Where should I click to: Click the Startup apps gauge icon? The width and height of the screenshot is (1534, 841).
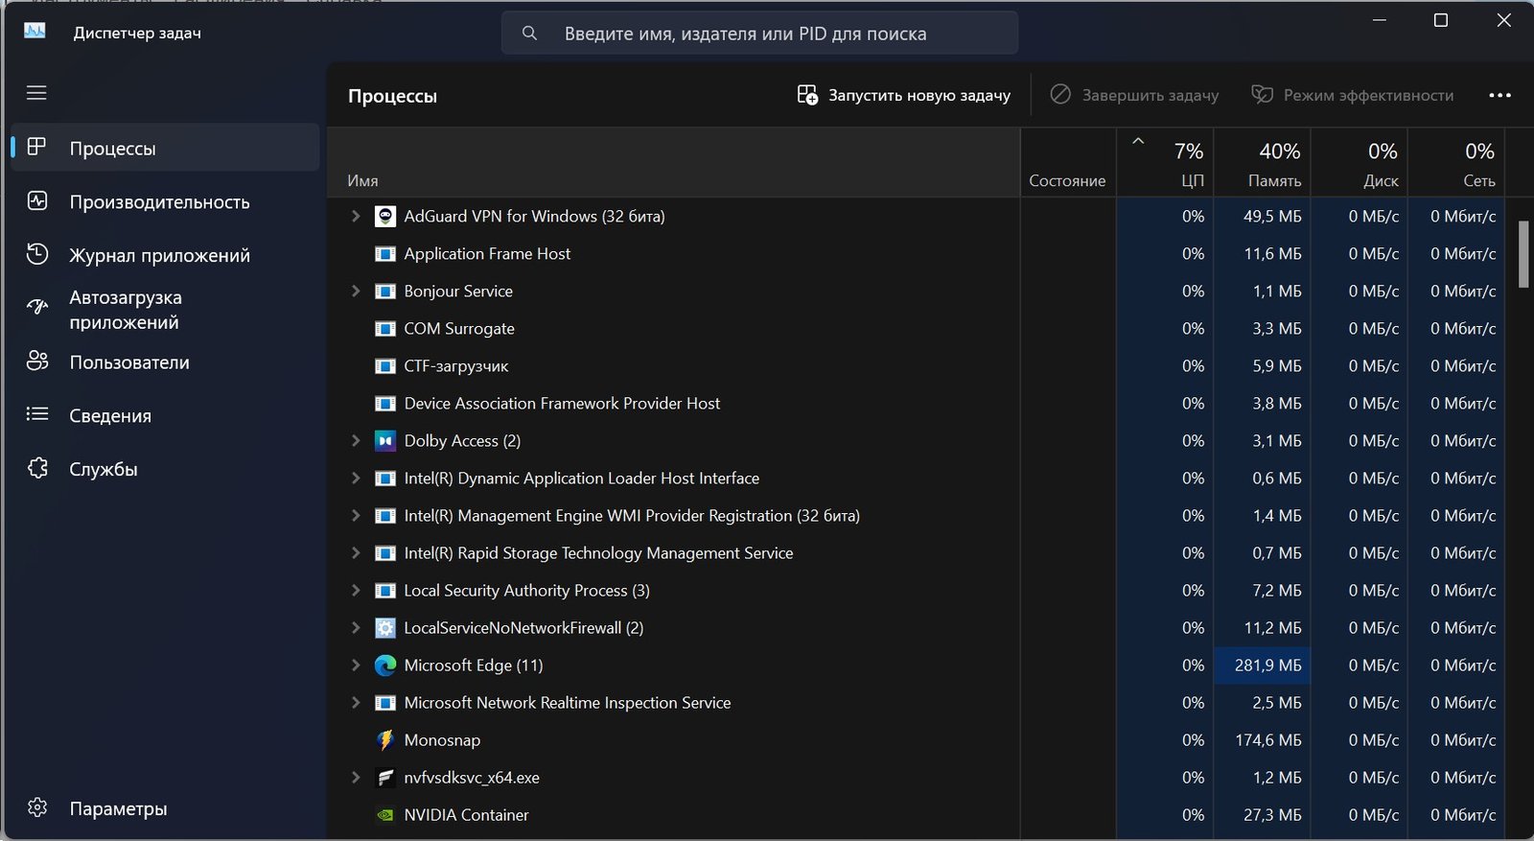tap(37, 307)
